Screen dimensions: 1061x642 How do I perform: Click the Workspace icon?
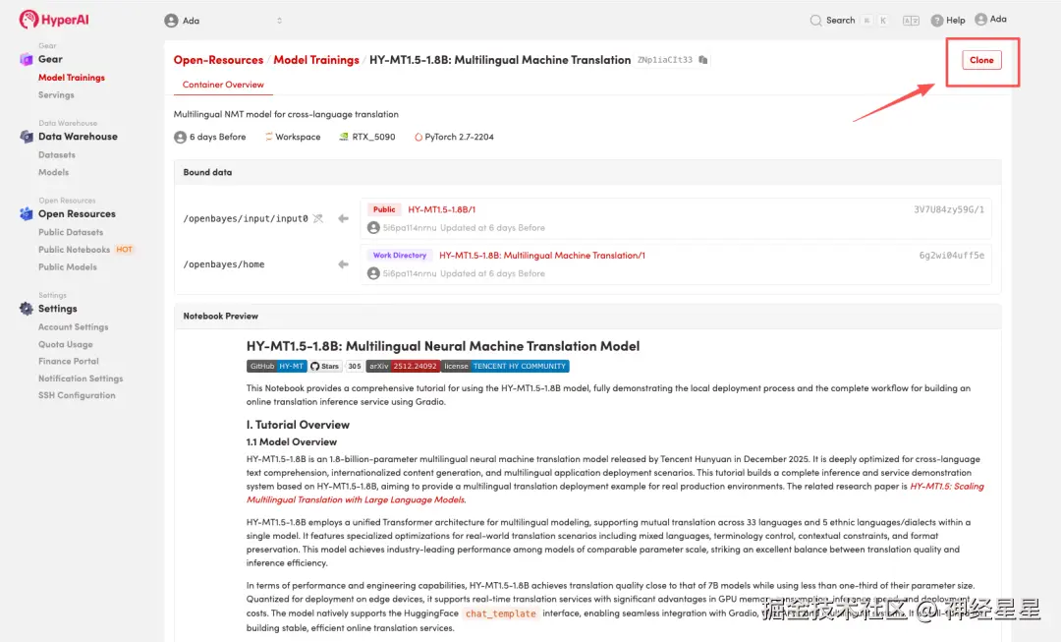tap(268, 137)
